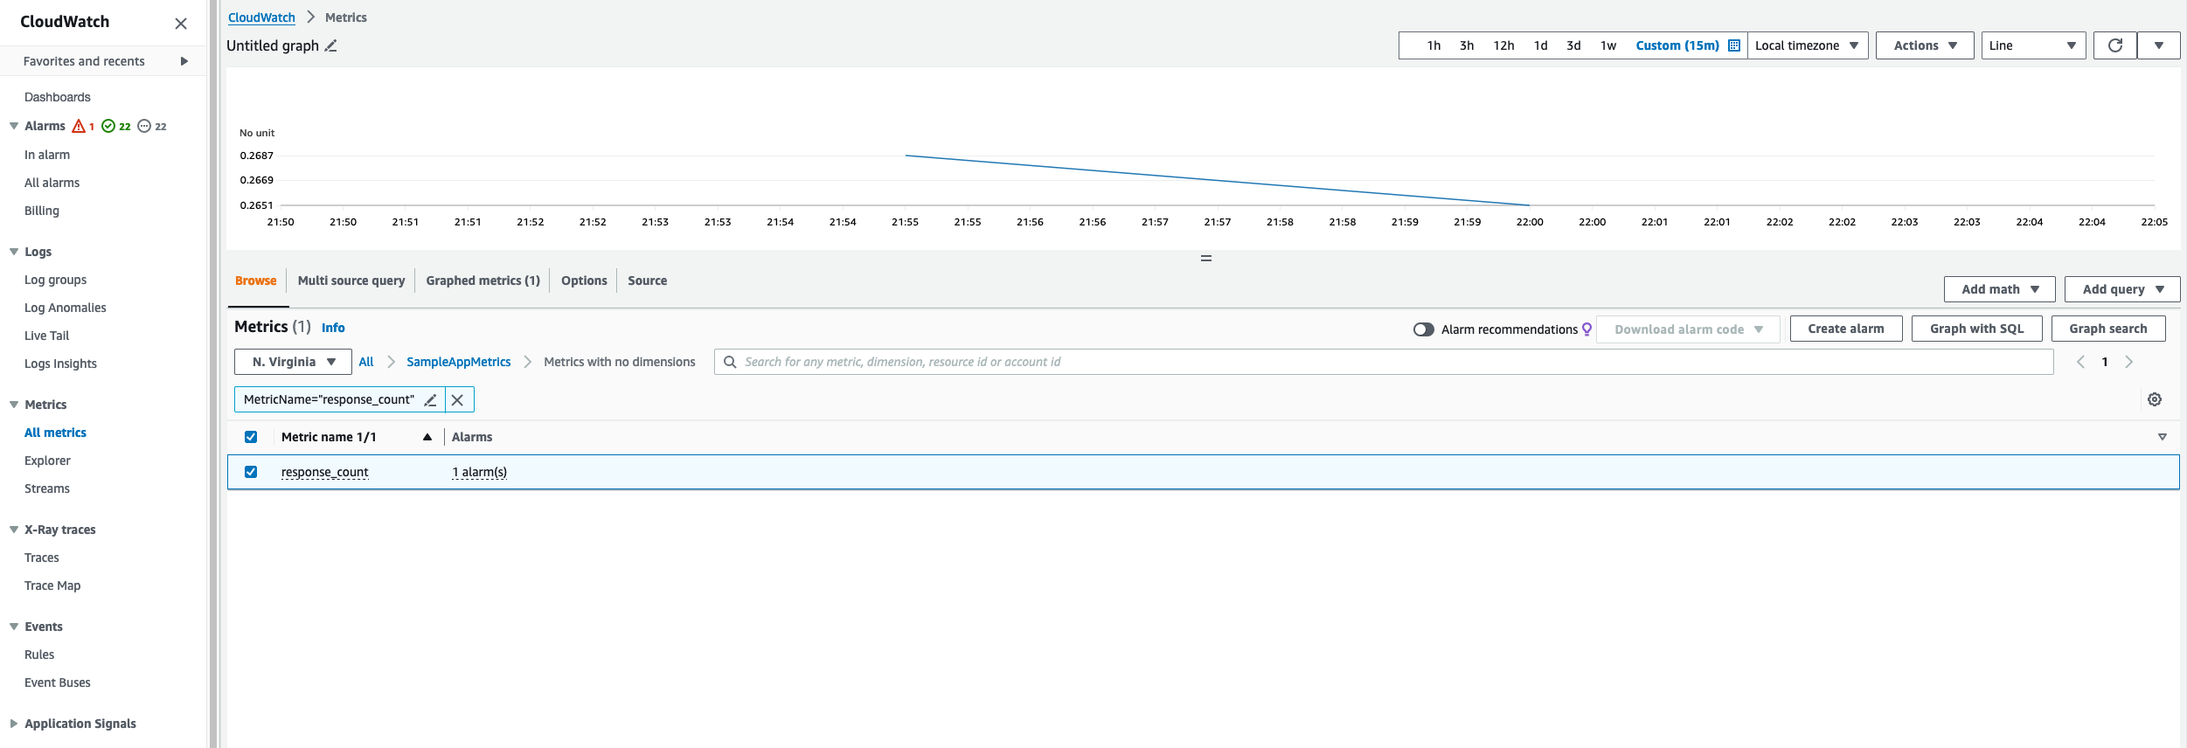2187x748 pixels.
Task: Open Trace Map in sidebar
Action: click(x=52, y=585)
